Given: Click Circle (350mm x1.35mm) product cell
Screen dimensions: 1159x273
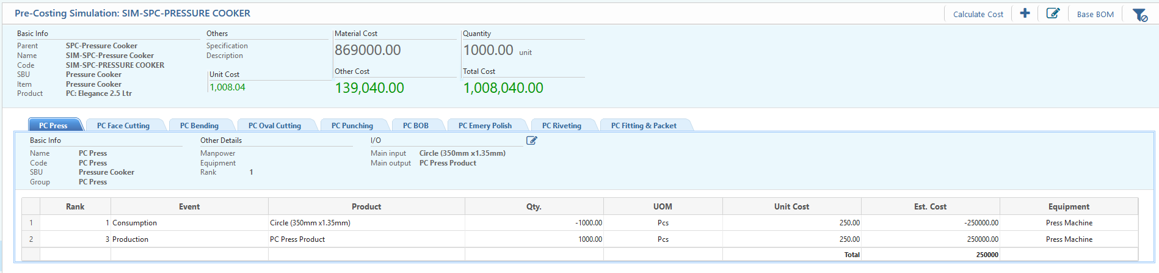Looking at the screenshot, I should (x=366, y=223).
